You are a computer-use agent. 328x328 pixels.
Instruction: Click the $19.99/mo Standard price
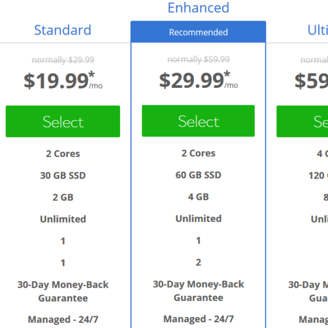pos(63,81)
